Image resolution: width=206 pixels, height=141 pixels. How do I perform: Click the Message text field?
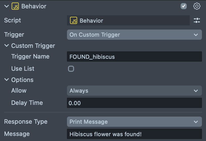point(134,134)
